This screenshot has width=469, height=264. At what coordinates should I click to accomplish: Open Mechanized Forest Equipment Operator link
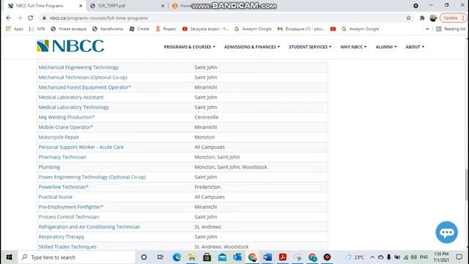(x=85, y=87)
